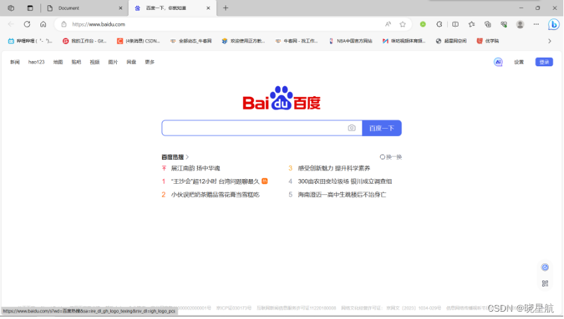The height and width of the screenshot is (319, 564).
Task: Show the QR code icon
Action: coord(545,283)
